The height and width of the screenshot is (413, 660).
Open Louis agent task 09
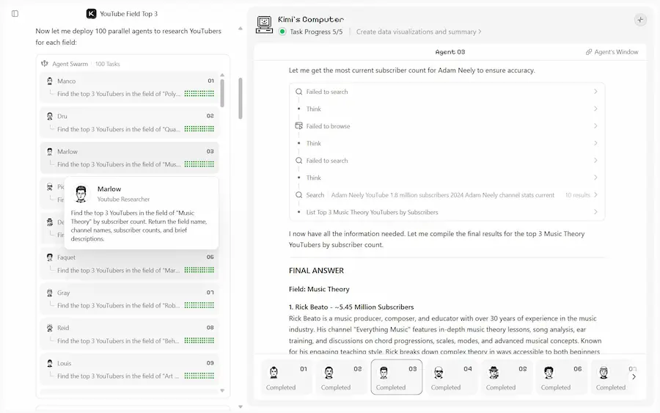coord(129,369)
